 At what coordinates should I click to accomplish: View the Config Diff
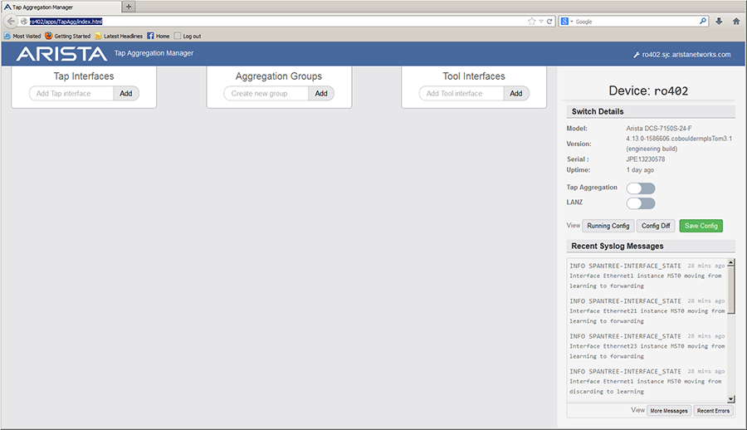coord(656,226)
